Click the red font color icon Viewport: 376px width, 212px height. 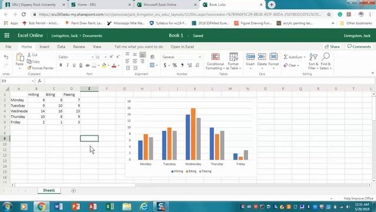coord(114,65)
